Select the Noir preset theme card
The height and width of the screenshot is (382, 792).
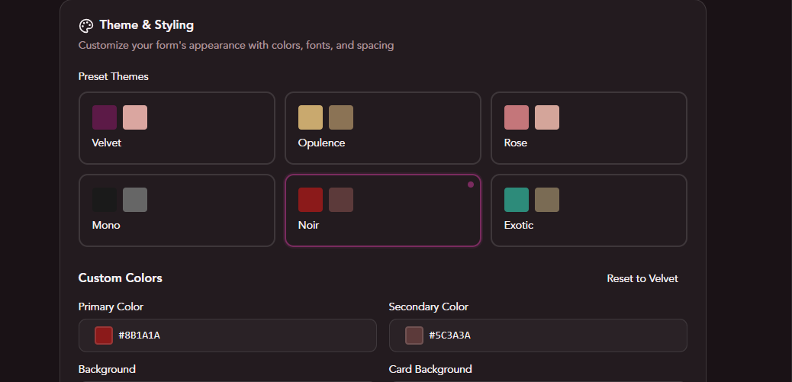[383, 210]
